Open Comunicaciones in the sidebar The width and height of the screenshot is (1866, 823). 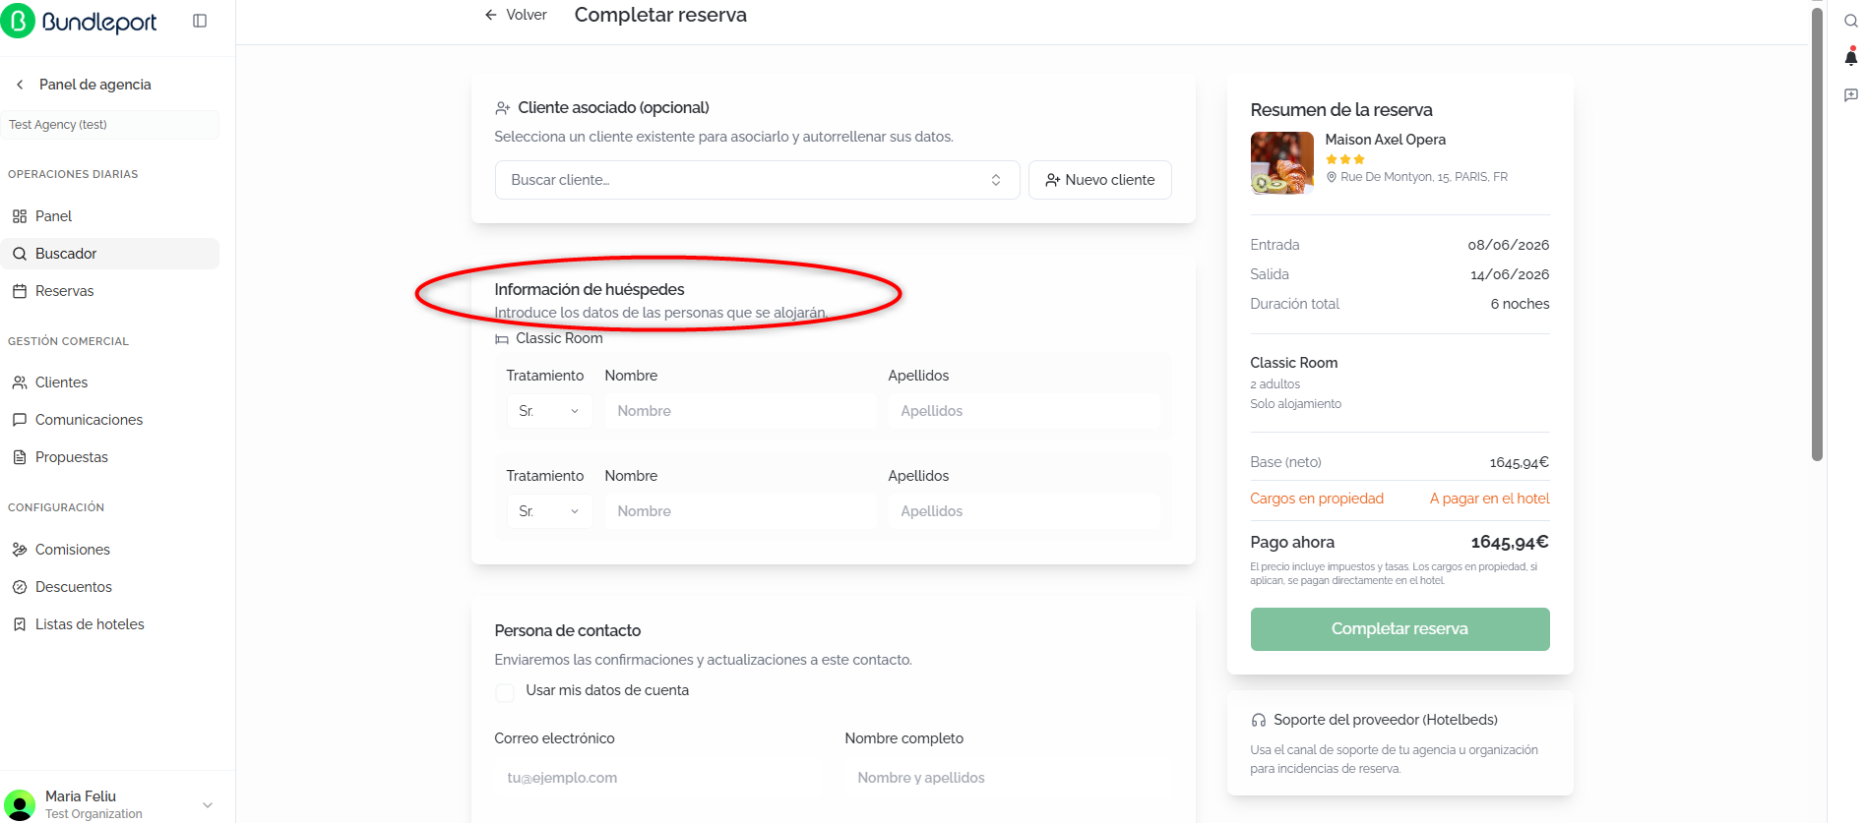tap(109, 420)
